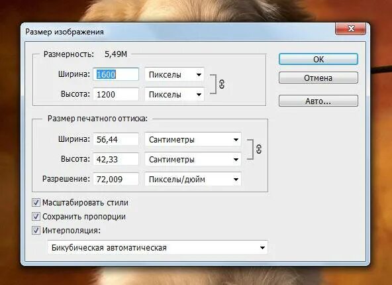This screenshot has height=285, width=392.
Task: Open the pixel width units dropdown Пикселы
Action: 174,74
